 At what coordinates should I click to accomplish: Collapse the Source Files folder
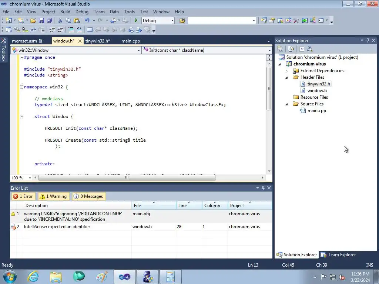coord(287,104)
